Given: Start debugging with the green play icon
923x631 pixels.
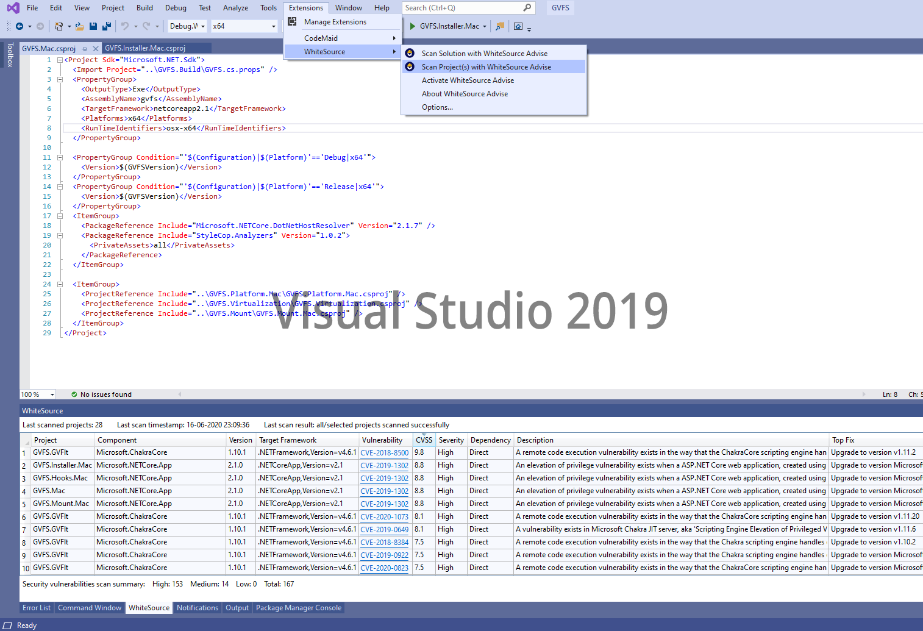Looking at the screenshot, I should 413,26.
